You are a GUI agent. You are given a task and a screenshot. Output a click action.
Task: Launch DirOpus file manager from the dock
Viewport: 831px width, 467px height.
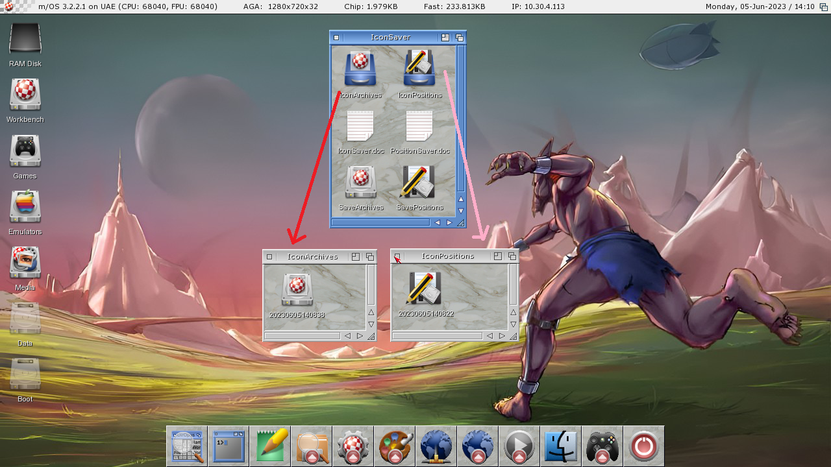click(187, 446)
